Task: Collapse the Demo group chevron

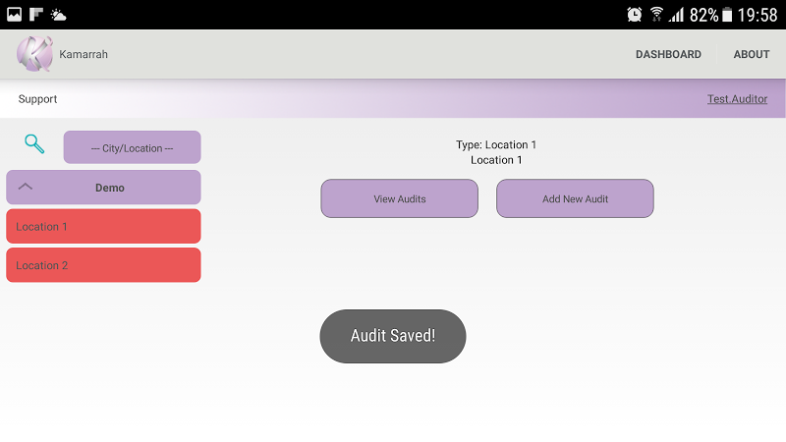Action: tap(26, 187)
